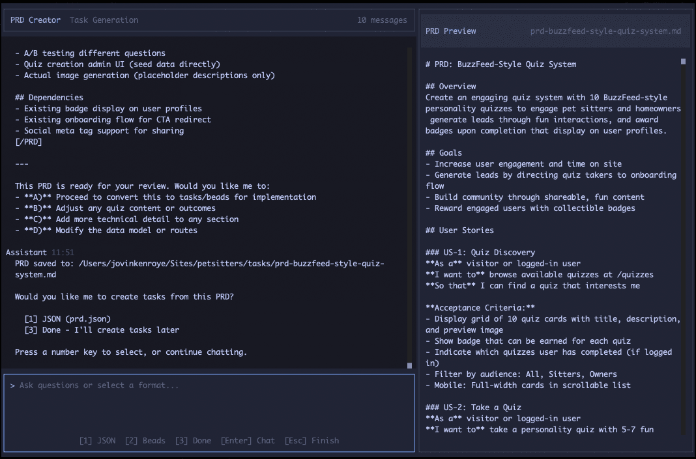Click the PRD Preview panel header
696x459 pixels.
[450, 31]
